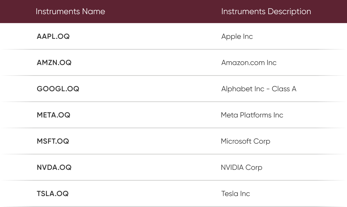Open the META.OQ instrument entry
347x207 pixels.
coord(53,115)
